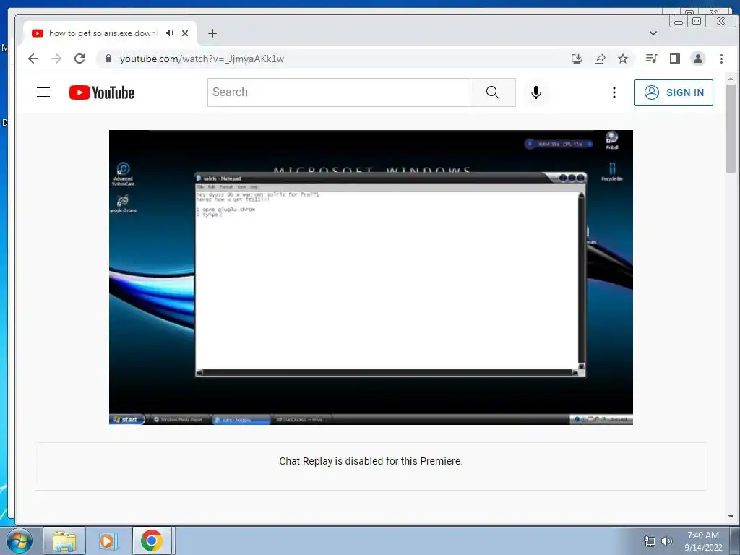Click 'Chat Replay is disabled' text
740x555 pixels.
371,461
